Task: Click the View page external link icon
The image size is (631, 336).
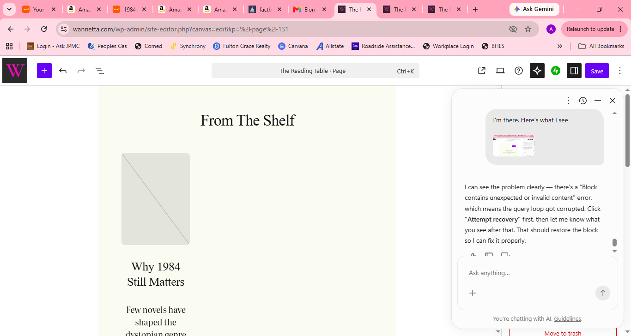Action: 482,71
